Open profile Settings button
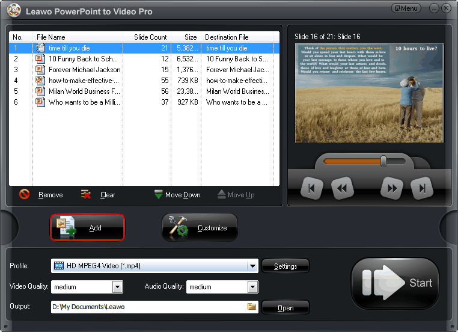 [x=285, y=266]
